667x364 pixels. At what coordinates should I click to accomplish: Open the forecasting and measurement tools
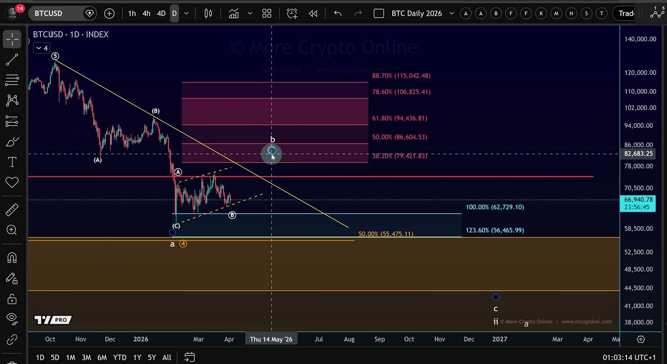click(x=12, y=121)
